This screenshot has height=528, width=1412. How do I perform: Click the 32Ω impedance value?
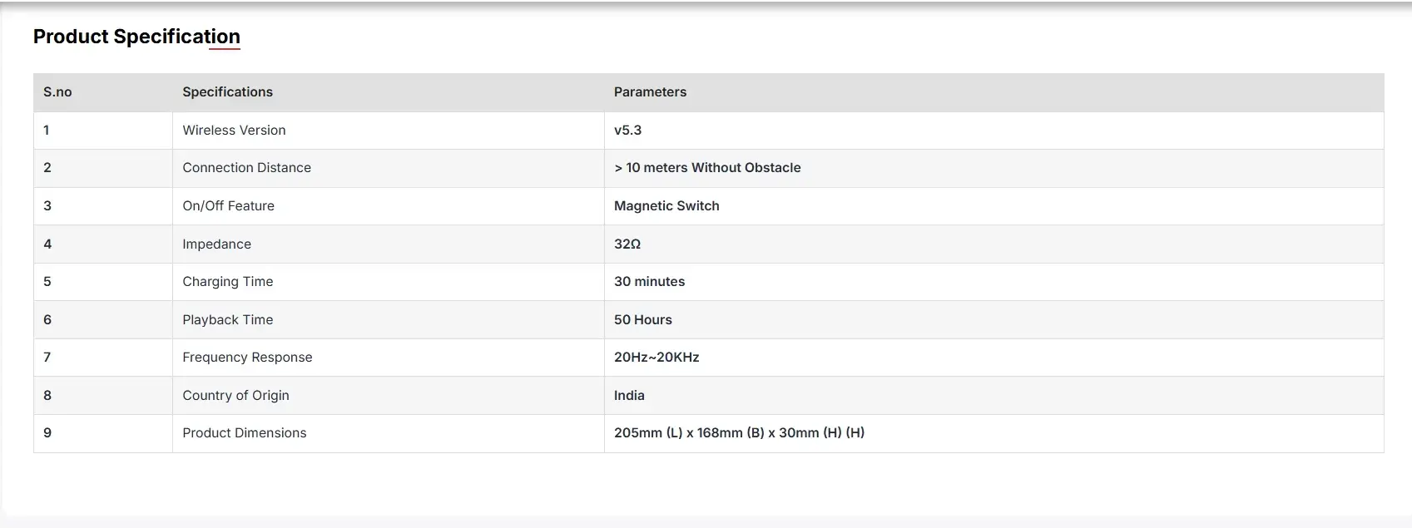627,244
